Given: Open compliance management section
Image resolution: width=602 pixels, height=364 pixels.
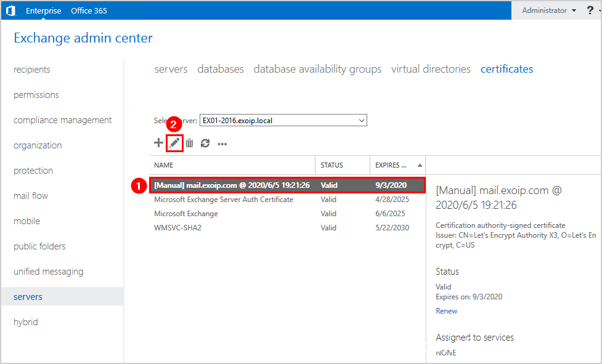Looking at the screenshot, I should pyautogui.click(x=63, y=120).
